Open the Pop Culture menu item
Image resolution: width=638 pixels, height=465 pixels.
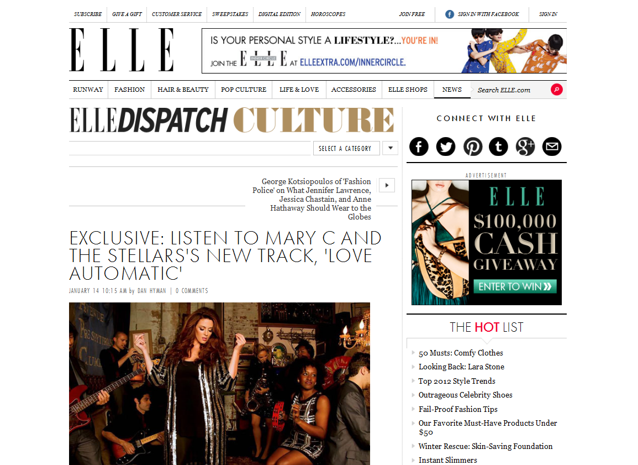[244, 90]
